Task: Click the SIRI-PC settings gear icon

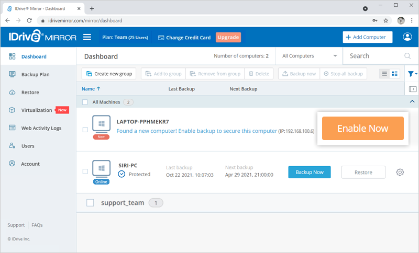Action: pyautogui.click(x=400, y=172)
